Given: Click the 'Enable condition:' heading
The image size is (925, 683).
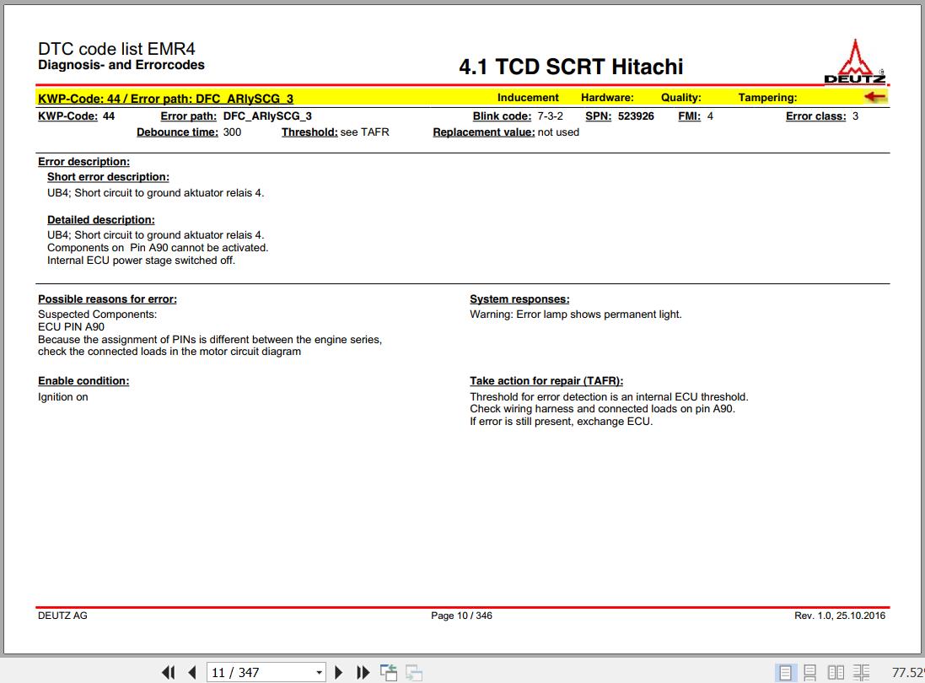Looking at the screenshot, I should [83, 381].
